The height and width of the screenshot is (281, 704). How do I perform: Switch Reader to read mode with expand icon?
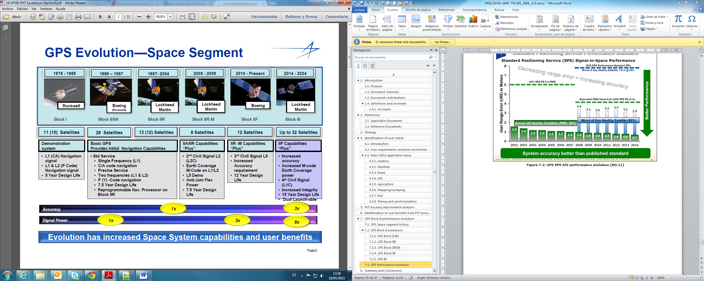(227, 17)
